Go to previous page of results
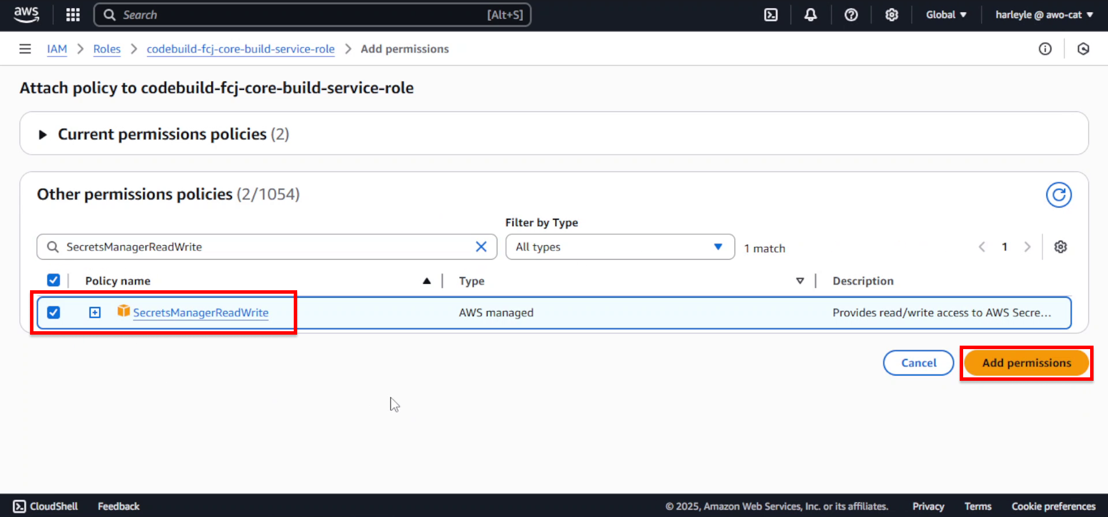The image size is (1108, 517). (x=982, y=247)
